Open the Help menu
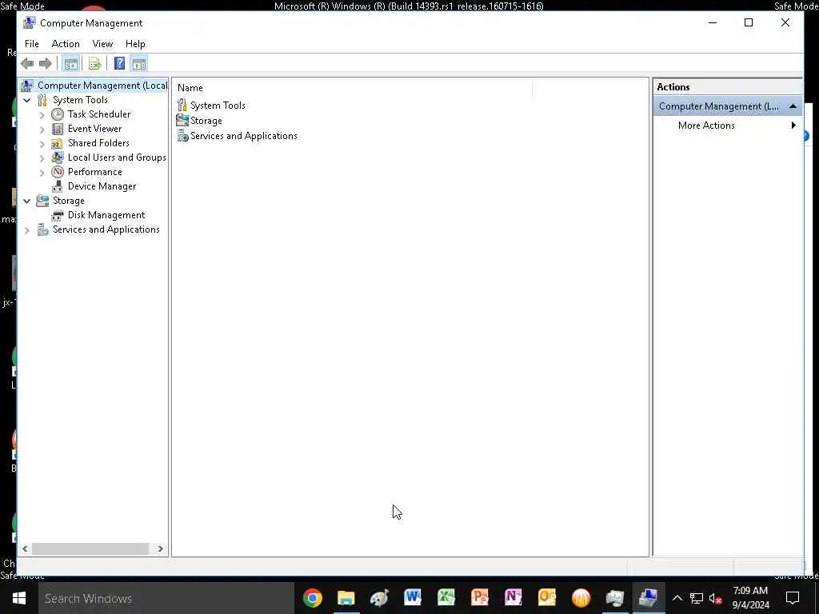The width and height of the screenshot is (819, 614). (x=135, y=44)
